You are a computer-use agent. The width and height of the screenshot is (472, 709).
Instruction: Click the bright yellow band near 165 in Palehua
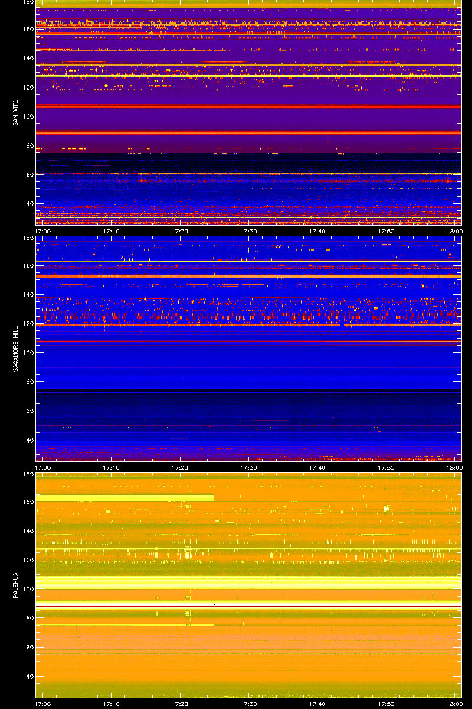click(124, 498)
